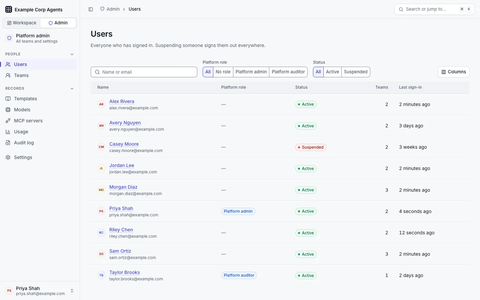Screen dimensions: 480x300
Task: Switch to the Admin tab
Action: tap(58, 23)
